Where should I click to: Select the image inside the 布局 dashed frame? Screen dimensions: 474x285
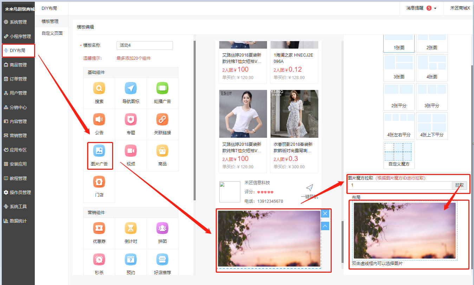[404, 231]
